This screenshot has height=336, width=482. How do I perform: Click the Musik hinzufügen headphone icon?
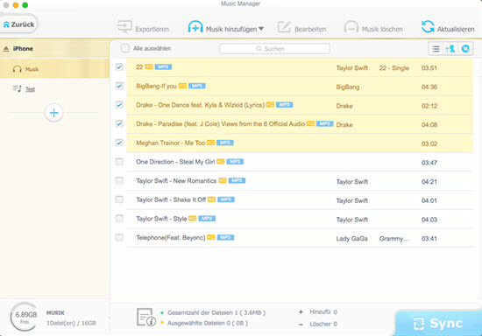coord(195,27)
